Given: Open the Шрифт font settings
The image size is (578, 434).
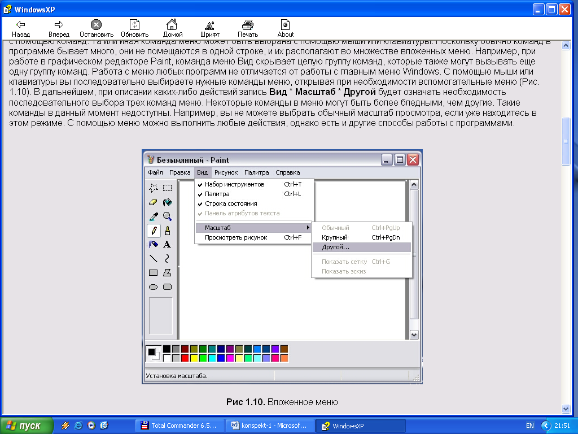Looking at the screenshot, I should tap(210, 28).
